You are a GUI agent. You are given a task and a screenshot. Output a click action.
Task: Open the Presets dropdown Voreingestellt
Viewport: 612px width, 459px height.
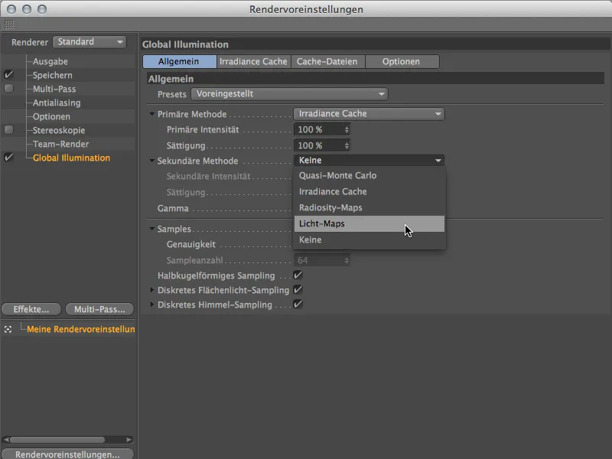(289, 93)
